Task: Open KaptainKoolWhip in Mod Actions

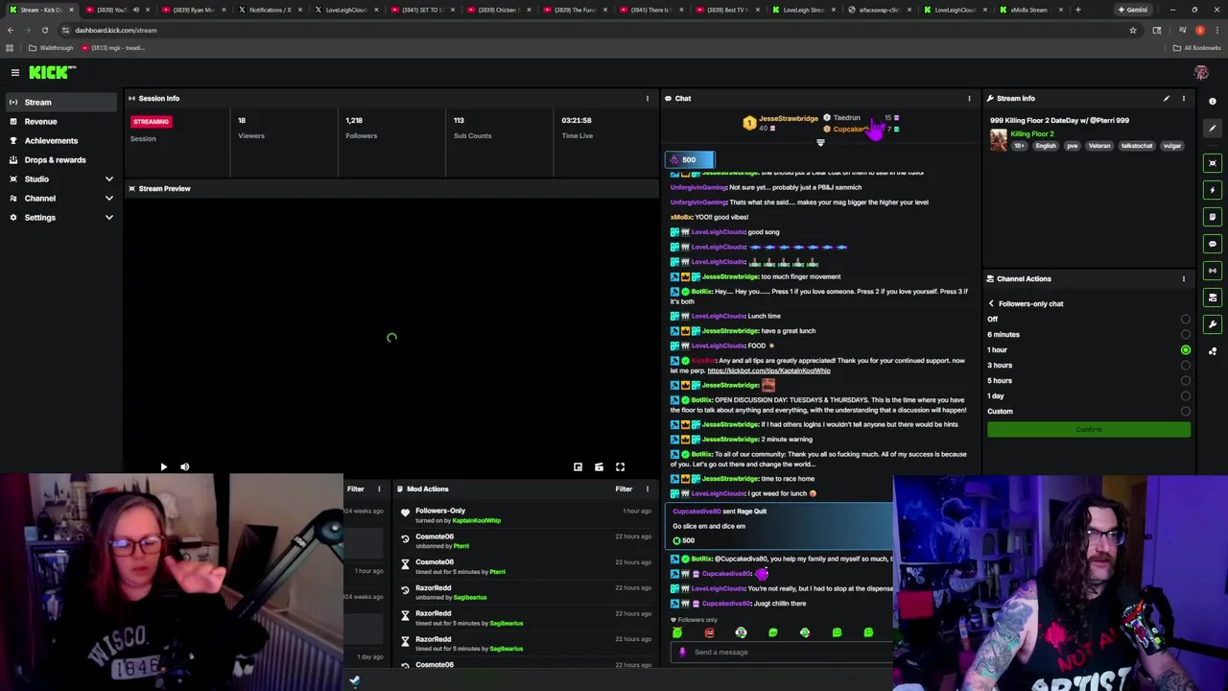Action: 477,520
